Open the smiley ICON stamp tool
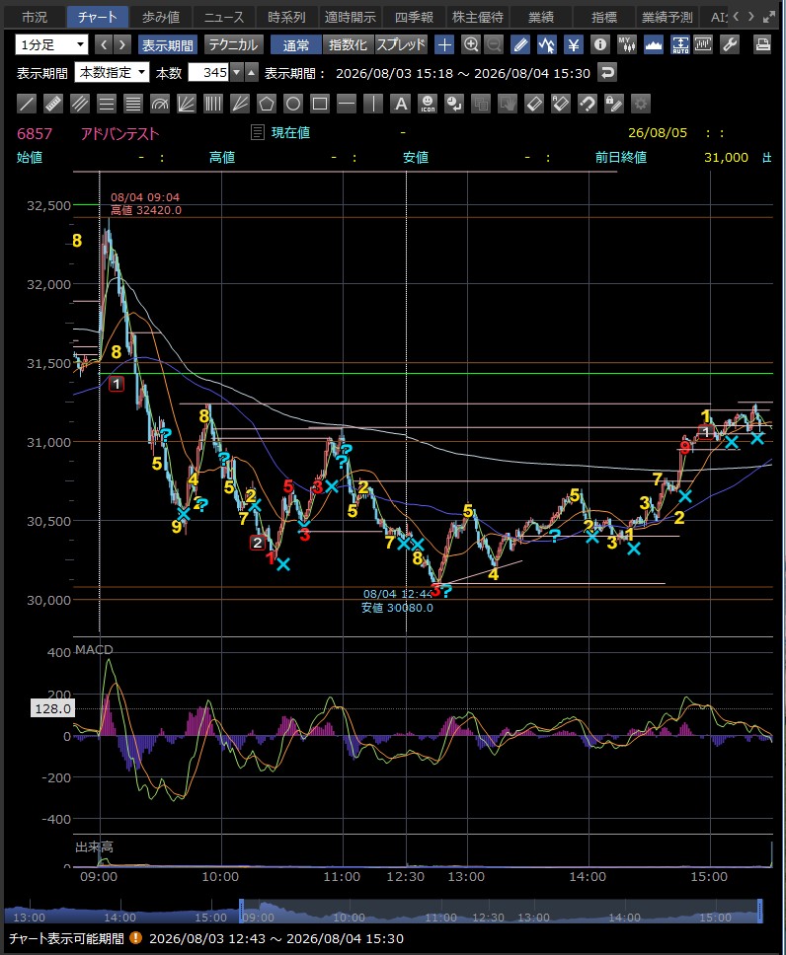The height and width of the screenshot is (955, 786). coord(428,105)
